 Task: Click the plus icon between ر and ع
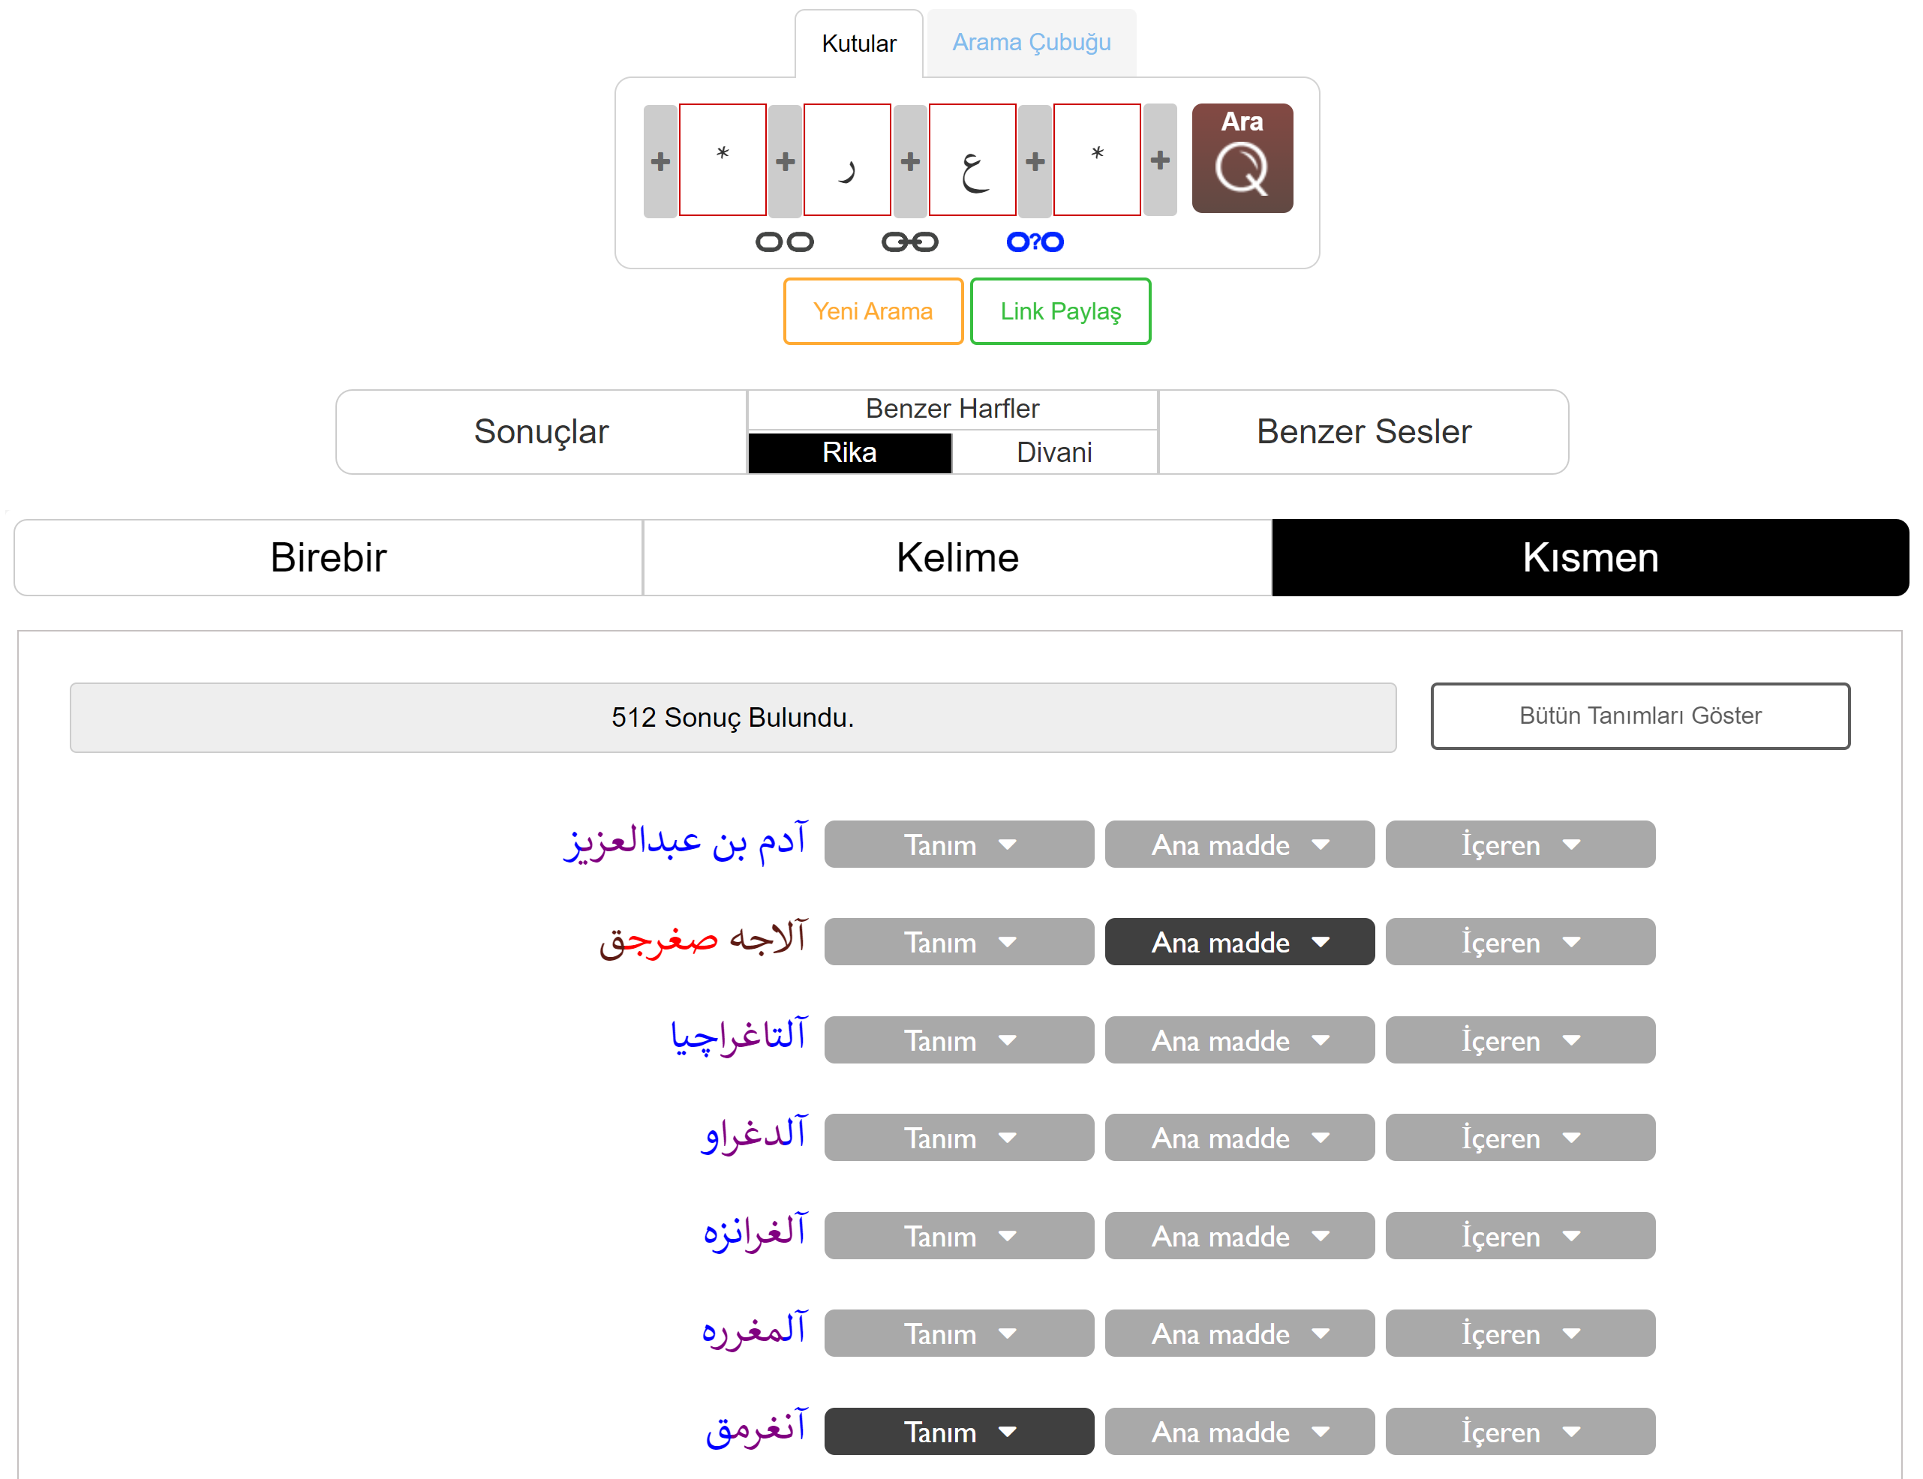pos(910,161)
